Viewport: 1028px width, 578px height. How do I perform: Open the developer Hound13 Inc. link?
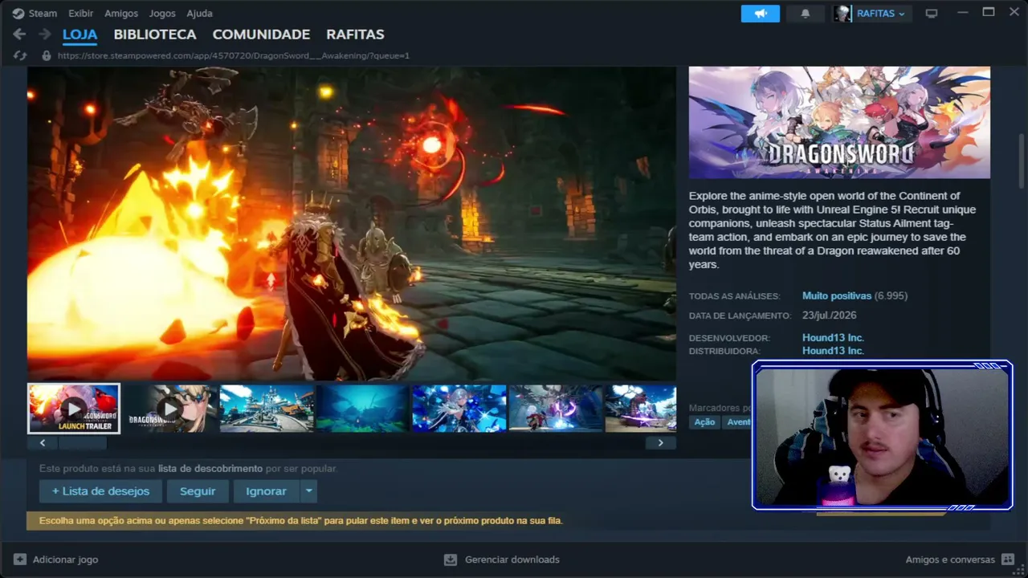pos(833,338)
